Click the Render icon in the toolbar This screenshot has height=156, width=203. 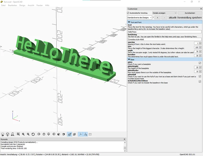tap(7, 134)
